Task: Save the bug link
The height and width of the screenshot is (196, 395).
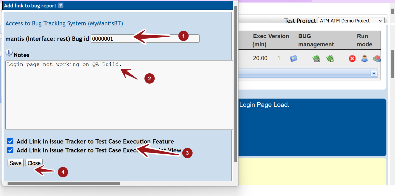Action: pos(15,163)
